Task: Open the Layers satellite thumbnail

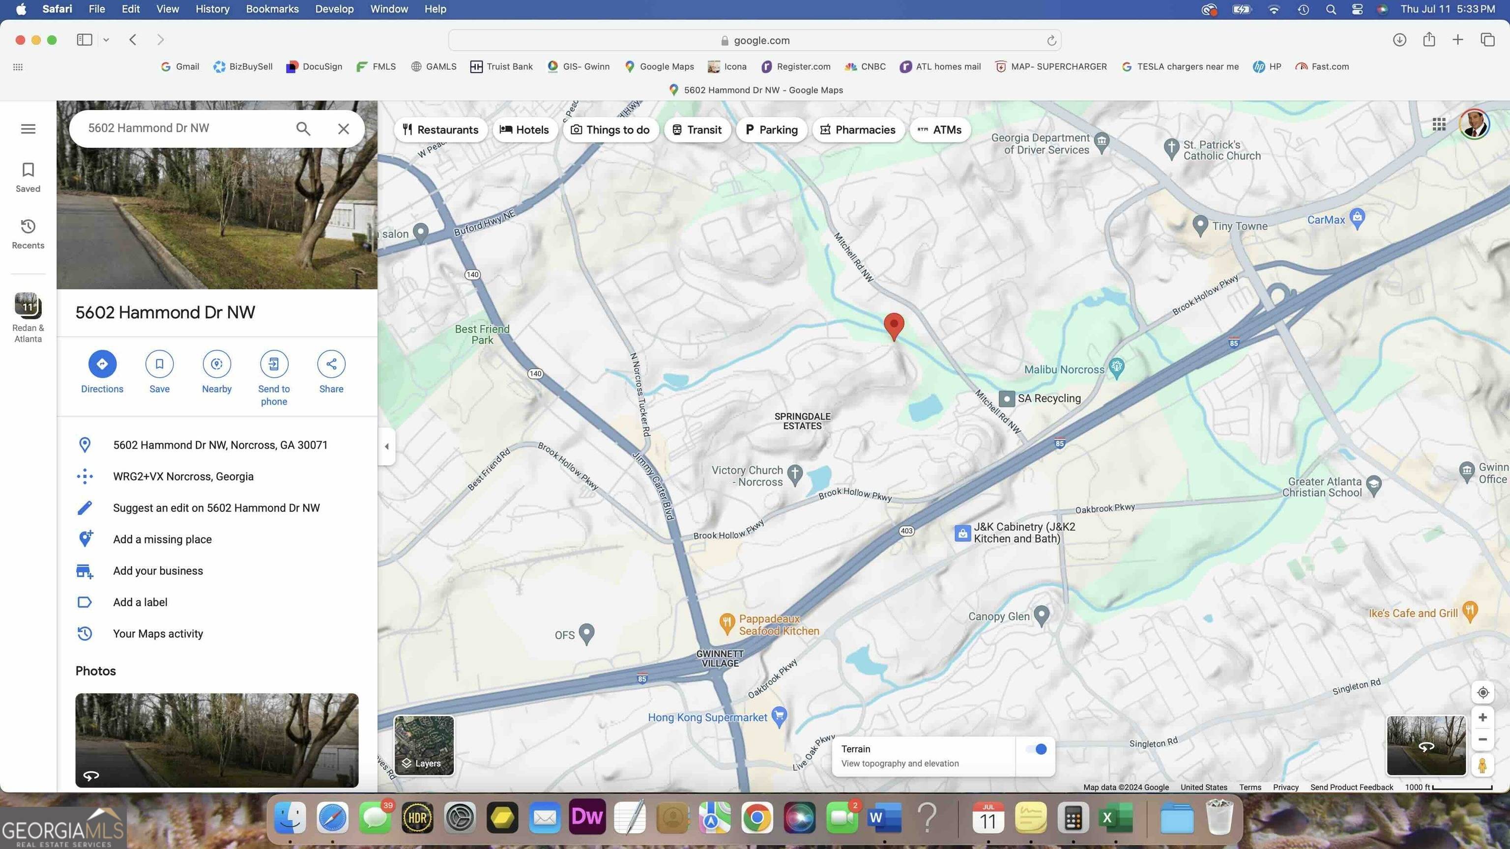Action: (x=424, y=745)
